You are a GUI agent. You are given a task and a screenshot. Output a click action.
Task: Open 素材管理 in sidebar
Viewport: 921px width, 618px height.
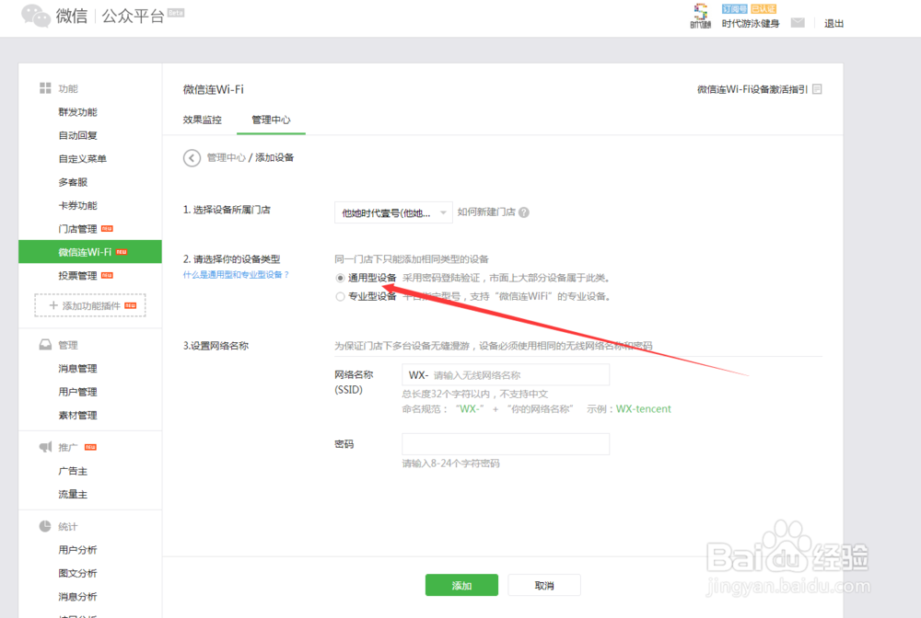(x=77, y=415)
